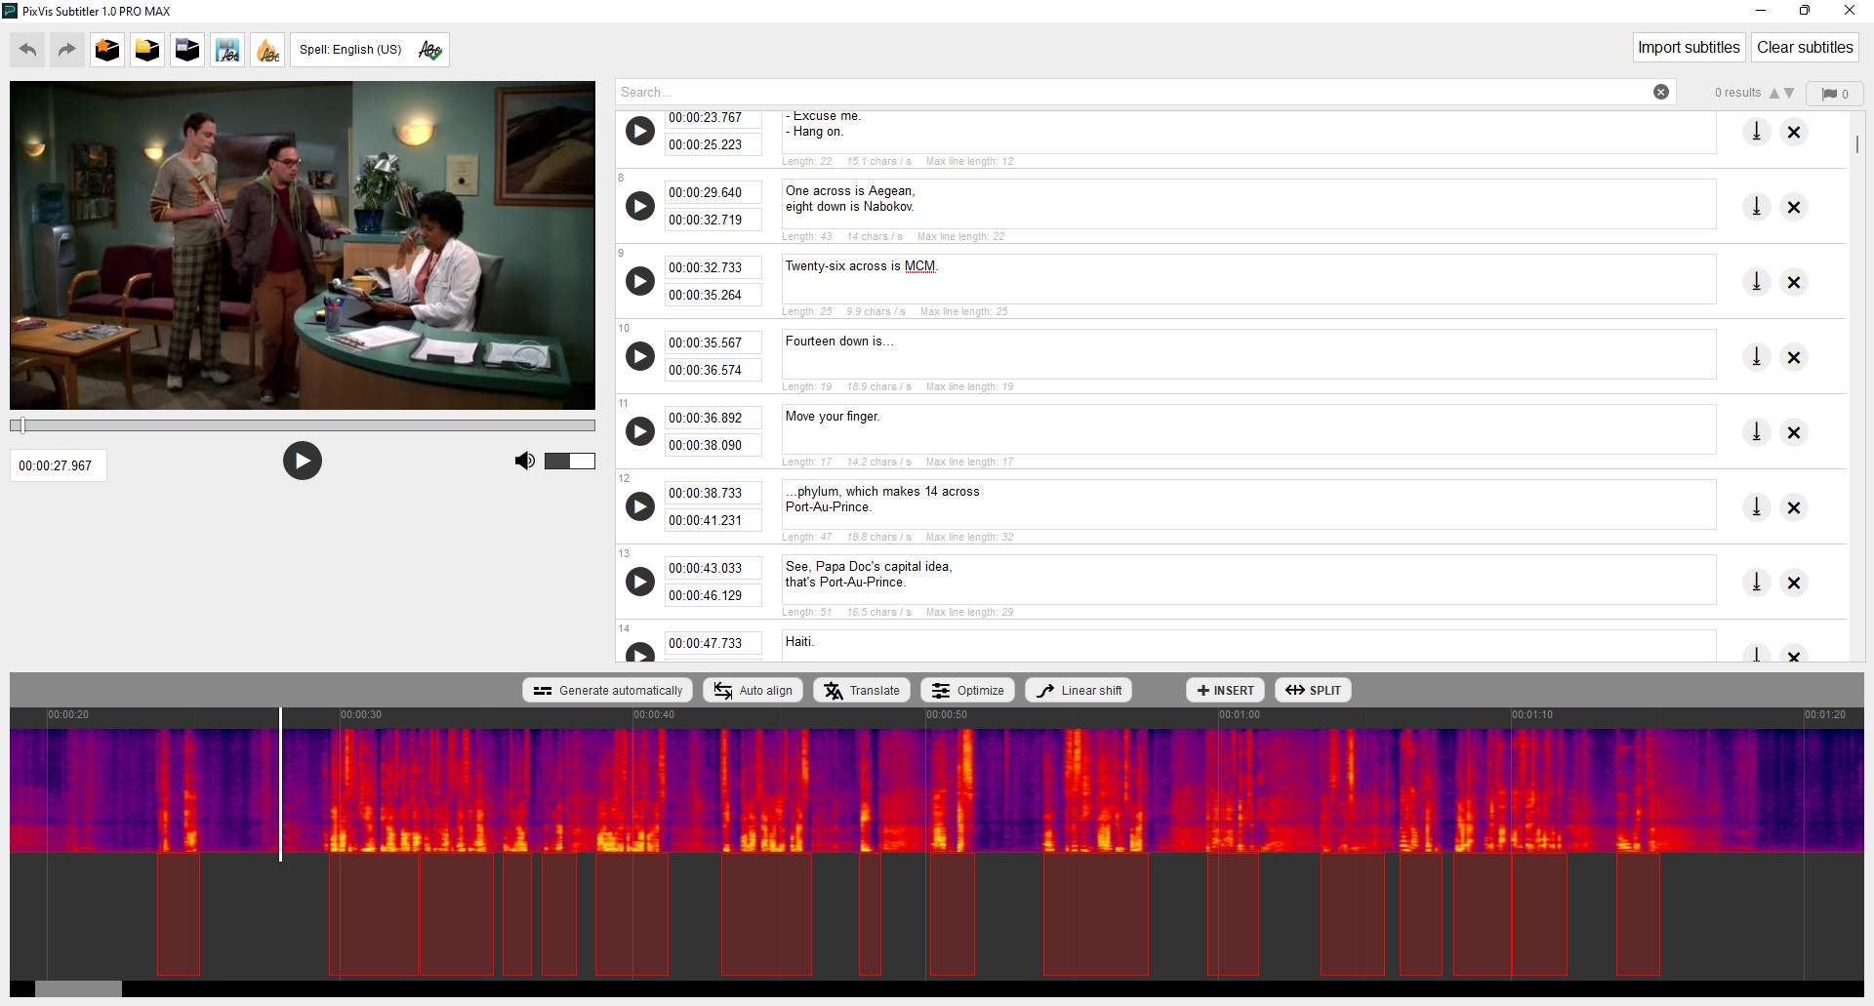Edit text 'Twenty-six across is MCM.'

click(1248, 280)
